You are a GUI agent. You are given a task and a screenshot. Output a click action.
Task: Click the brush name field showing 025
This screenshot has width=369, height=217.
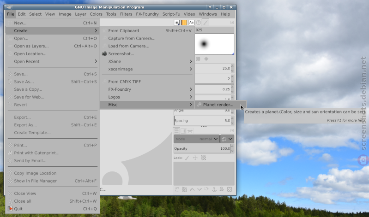click(x=214, y=30)
